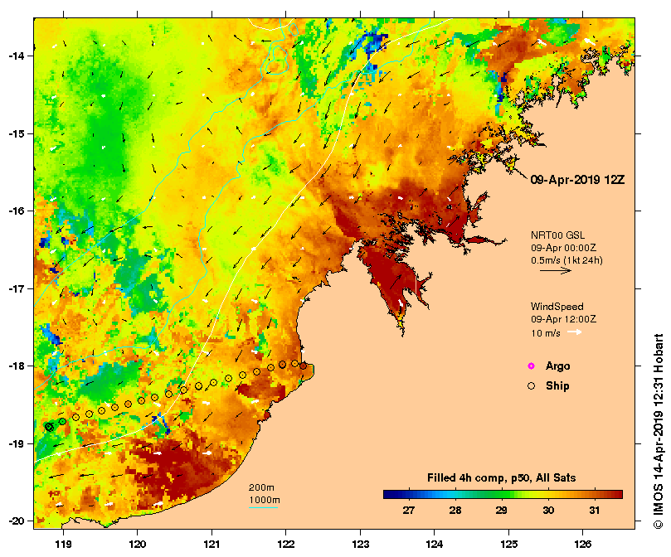Viewport: 671px width, 557px height.
Task: Click the black Ship legend circle
Action: pyautogui.click(x=531, y=386)
